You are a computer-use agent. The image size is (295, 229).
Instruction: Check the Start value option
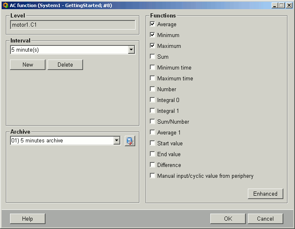point(153,143)
